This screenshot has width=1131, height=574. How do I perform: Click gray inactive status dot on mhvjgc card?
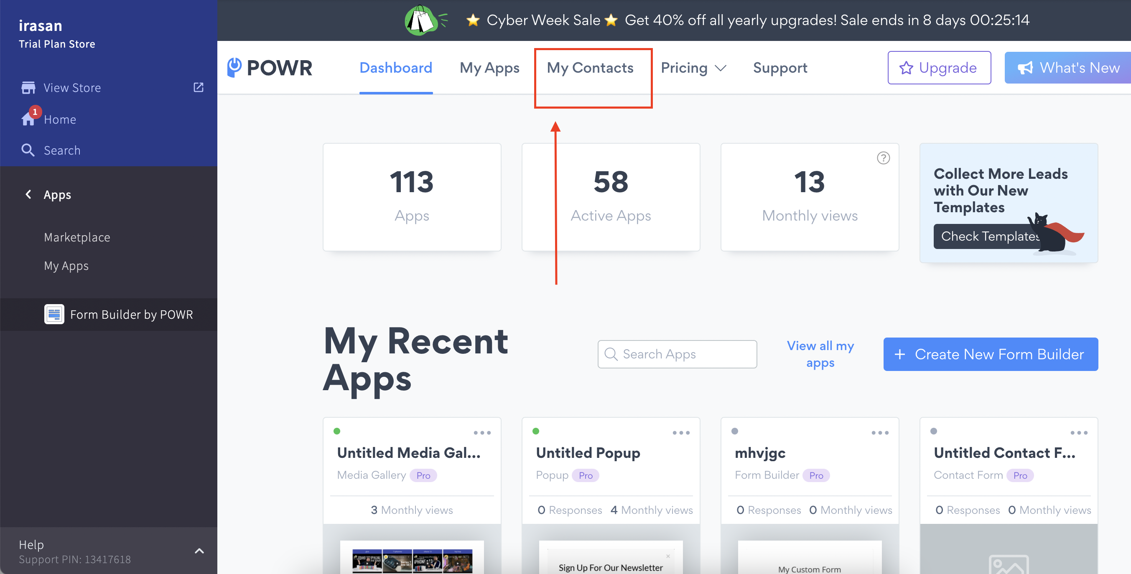pos(734,431)
